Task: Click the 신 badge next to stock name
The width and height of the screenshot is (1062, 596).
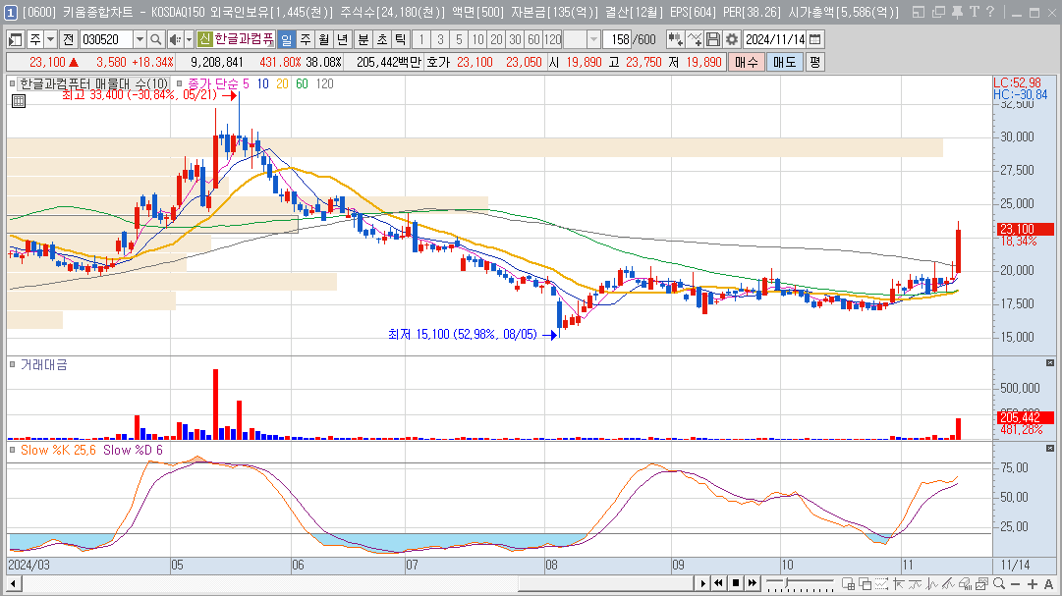Action: pos(204,40)
